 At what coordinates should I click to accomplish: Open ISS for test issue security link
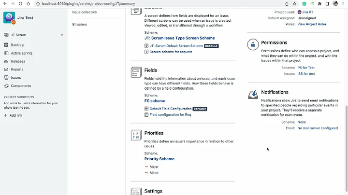coord(306,73)
